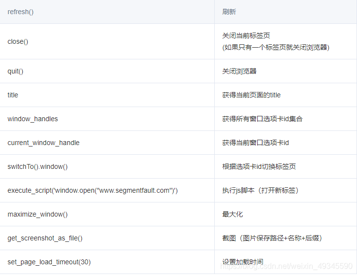The width and height of the screenshot is (357, 275).
Task: Select the 截图（图片保存路径+名称+后缀）description
Action: (272, 238)
